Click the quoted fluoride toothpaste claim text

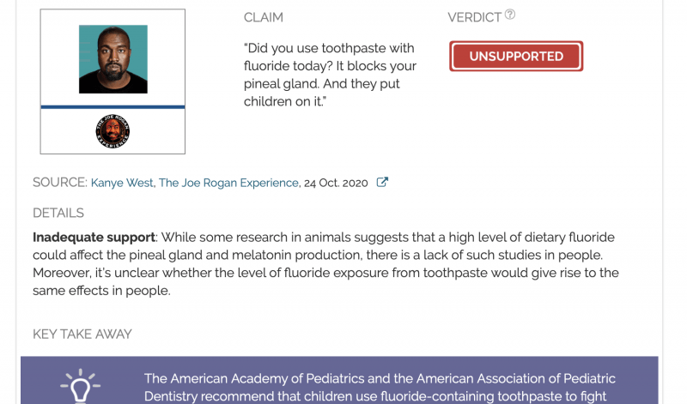[x=330, y=75]
